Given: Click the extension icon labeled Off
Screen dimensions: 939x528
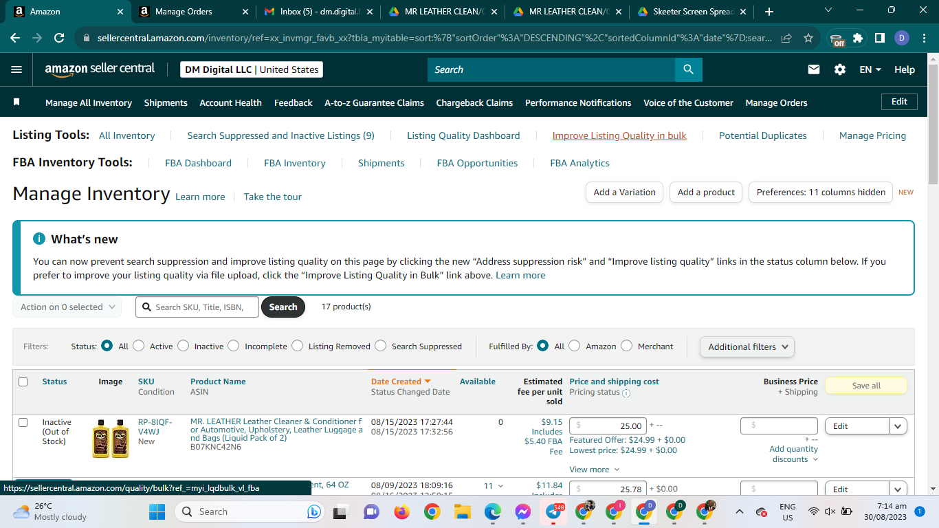Looking at the screenshot, I should 837,39.
